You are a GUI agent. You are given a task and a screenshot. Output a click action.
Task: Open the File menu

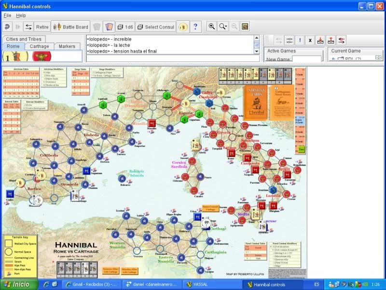(x=7, y=15)
